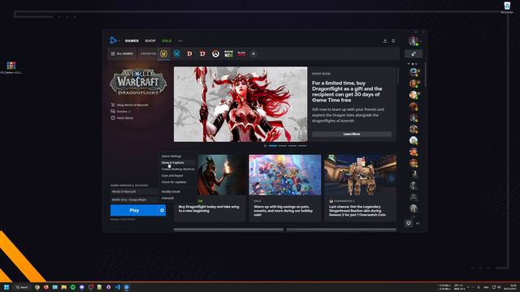The image size is (520, 292).
Task: Open the desktop shortcut icon on left
Action: (x=11, y=67)
